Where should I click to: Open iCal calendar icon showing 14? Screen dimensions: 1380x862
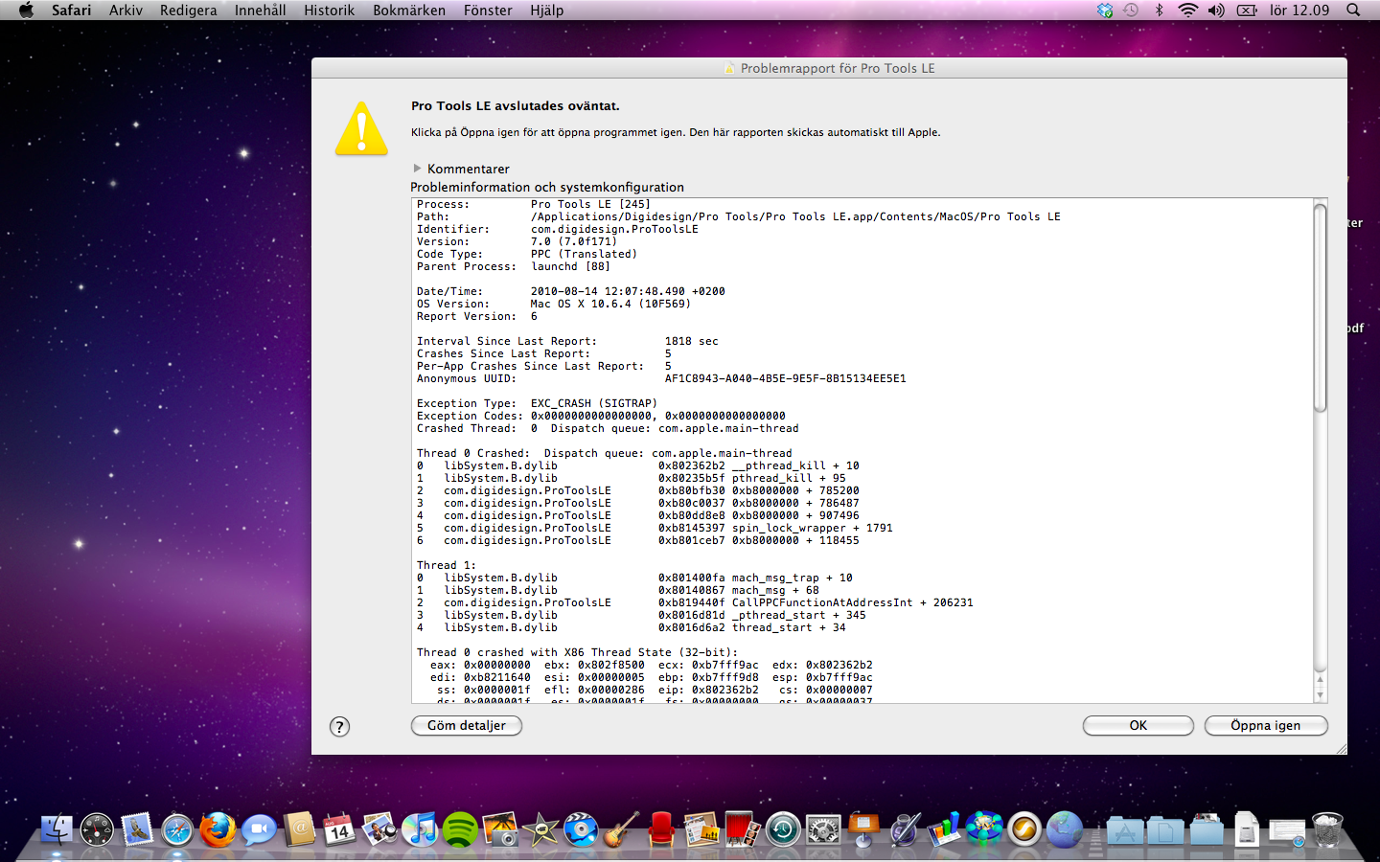pyautogui.click(x=339, y=829)
